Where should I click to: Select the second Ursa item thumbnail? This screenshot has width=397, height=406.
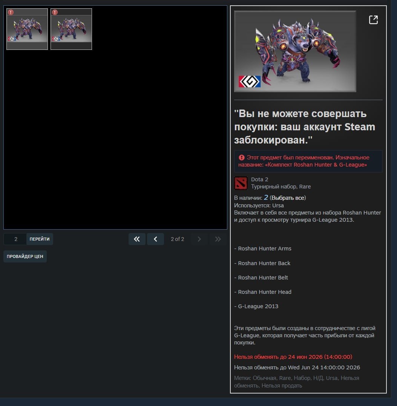(x=71, y=29)
